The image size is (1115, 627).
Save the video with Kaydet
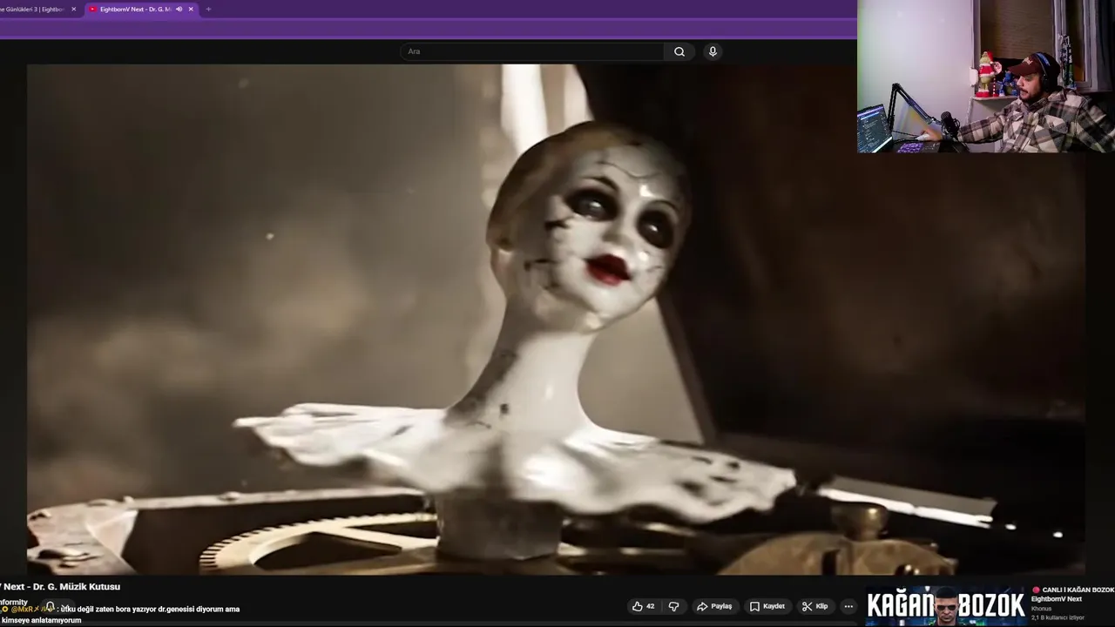pos(767,606)
